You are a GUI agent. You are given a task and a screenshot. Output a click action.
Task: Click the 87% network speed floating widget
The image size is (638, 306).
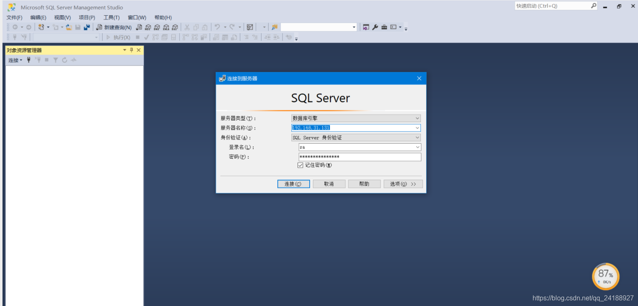[606, 277]
